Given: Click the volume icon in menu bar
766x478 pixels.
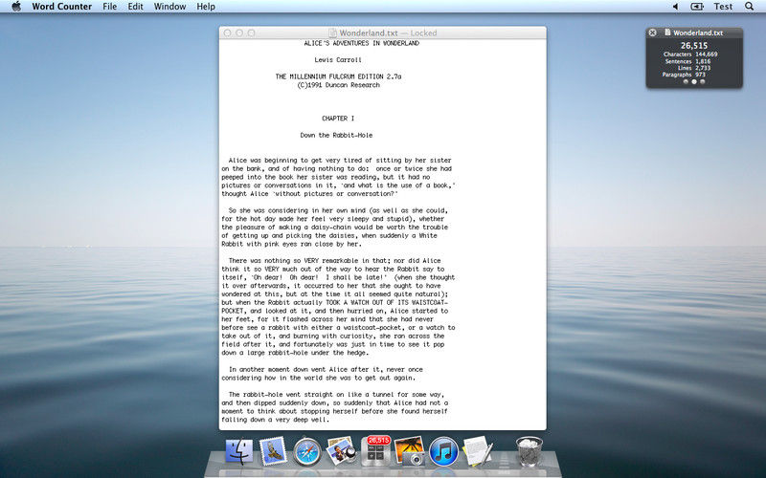Looking at the screenshot, I should click(x=675, y=7).
